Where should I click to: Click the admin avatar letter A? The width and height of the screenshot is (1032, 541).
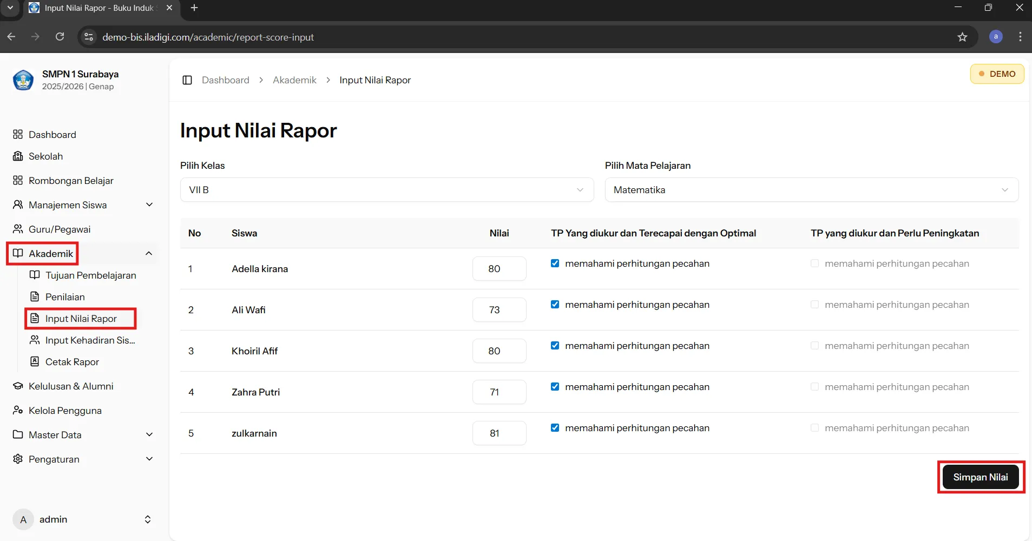click(x=23, y=519)
